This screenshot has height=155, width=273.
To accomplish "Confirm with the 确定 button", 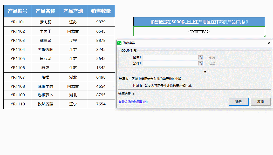I will click(x=238, y=102).
